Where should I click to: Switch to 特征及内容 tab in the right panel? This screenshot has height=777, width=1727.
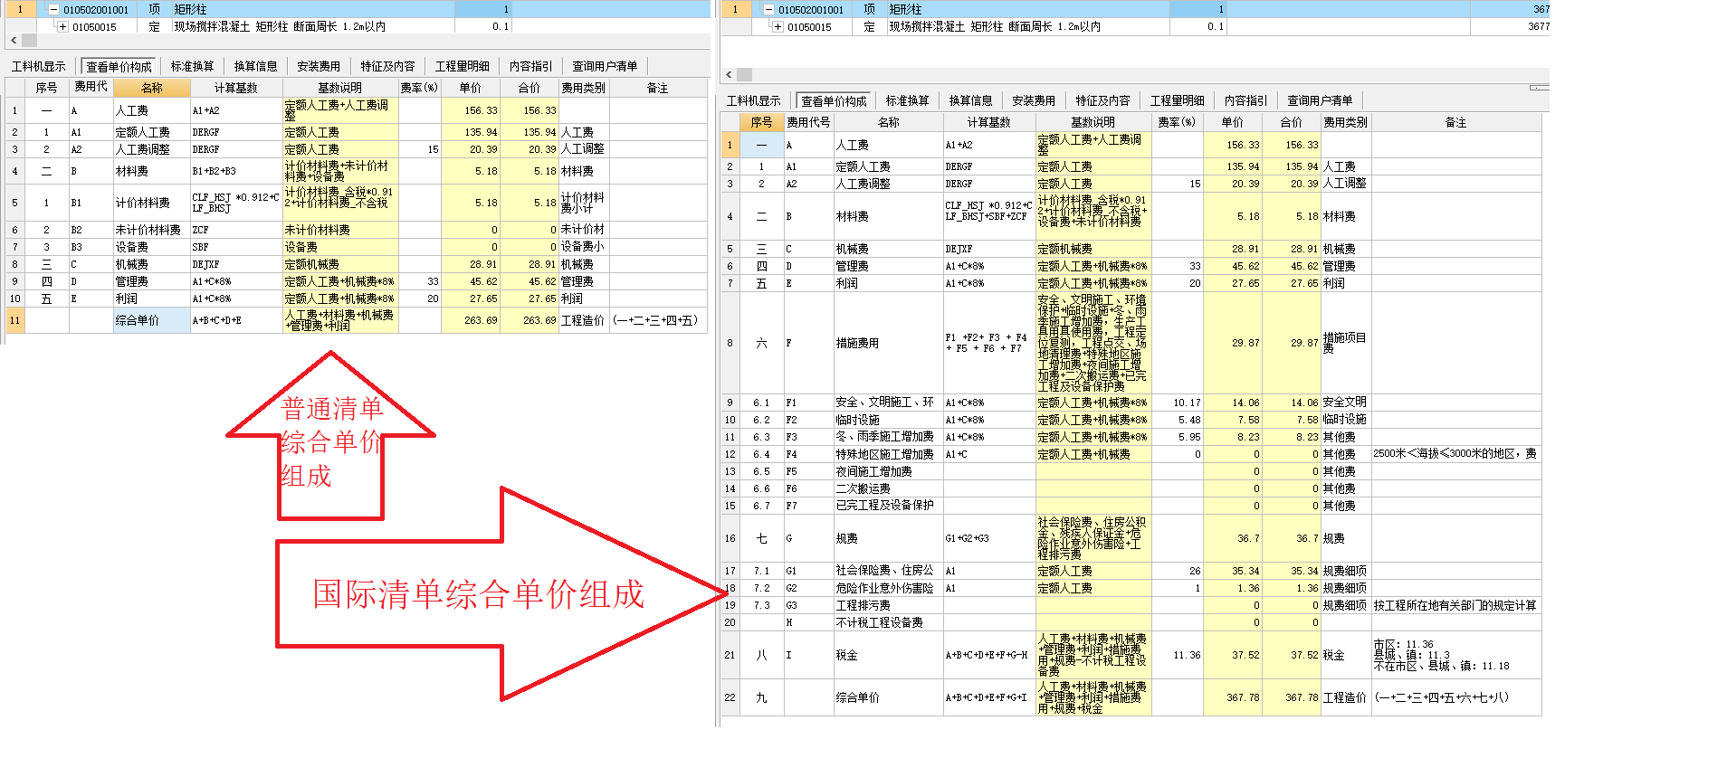(x=1103, y=100)
